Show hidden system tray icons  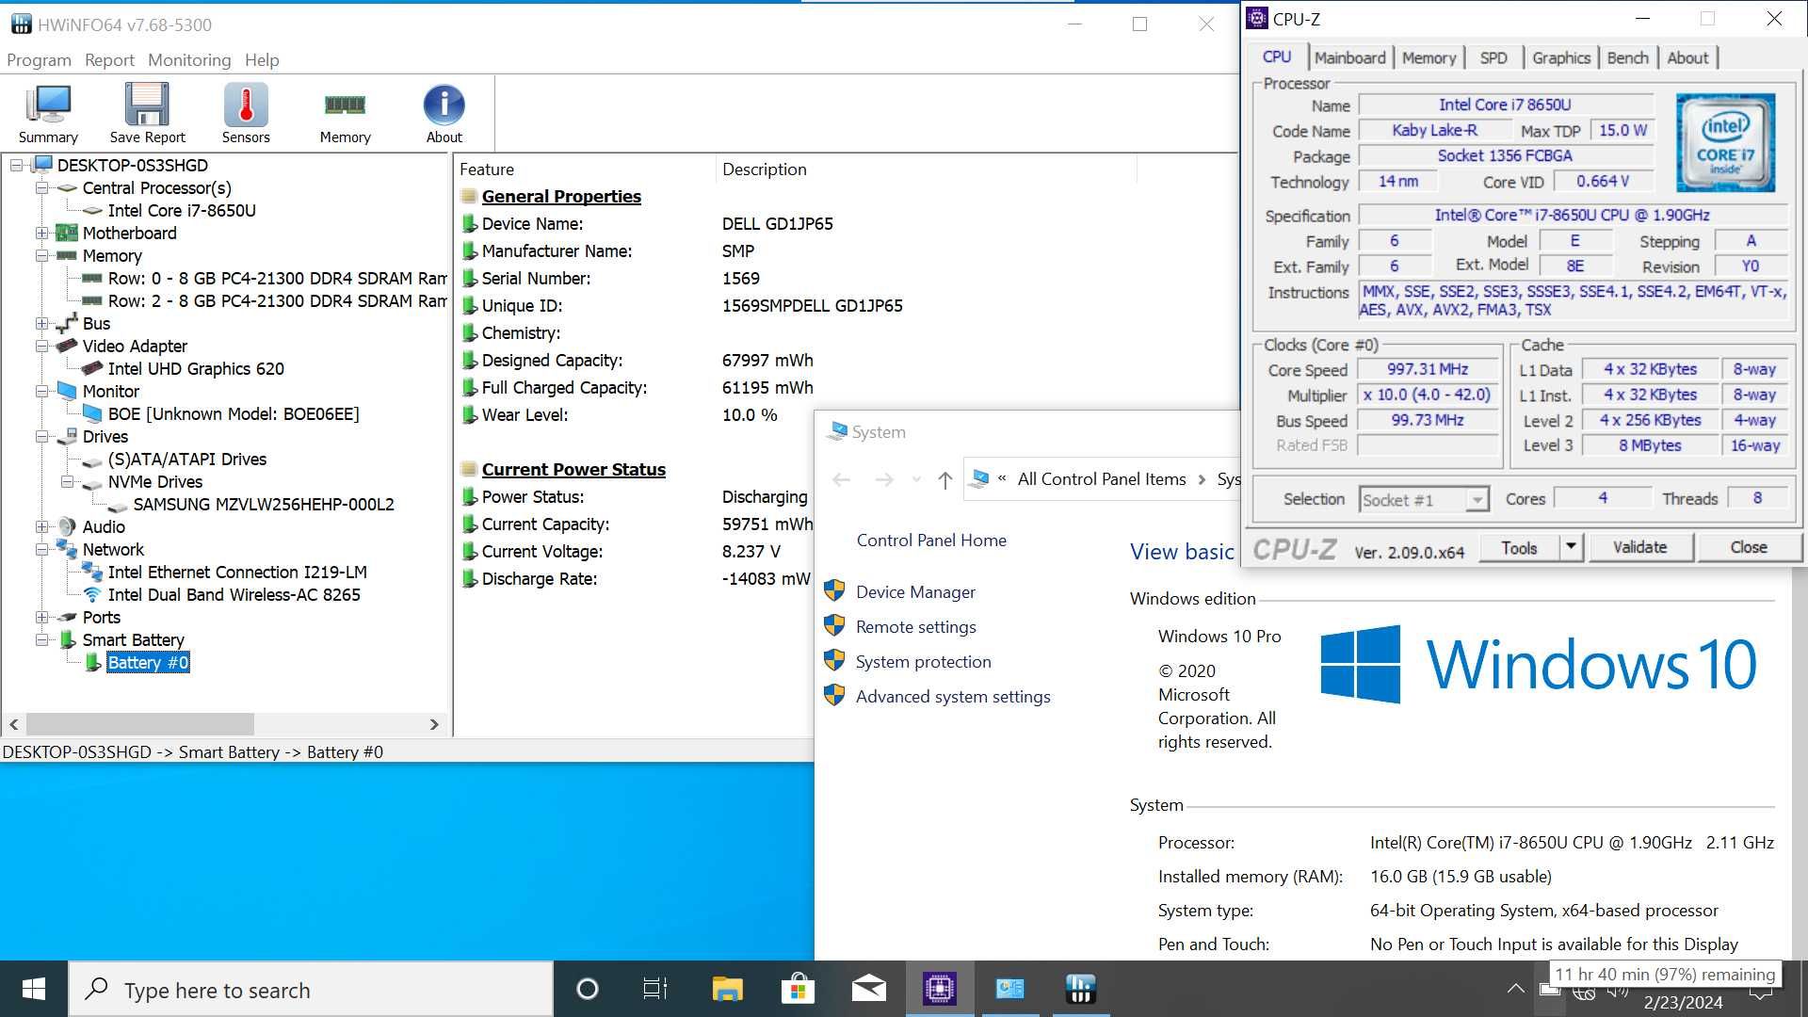click(1515, 989)
